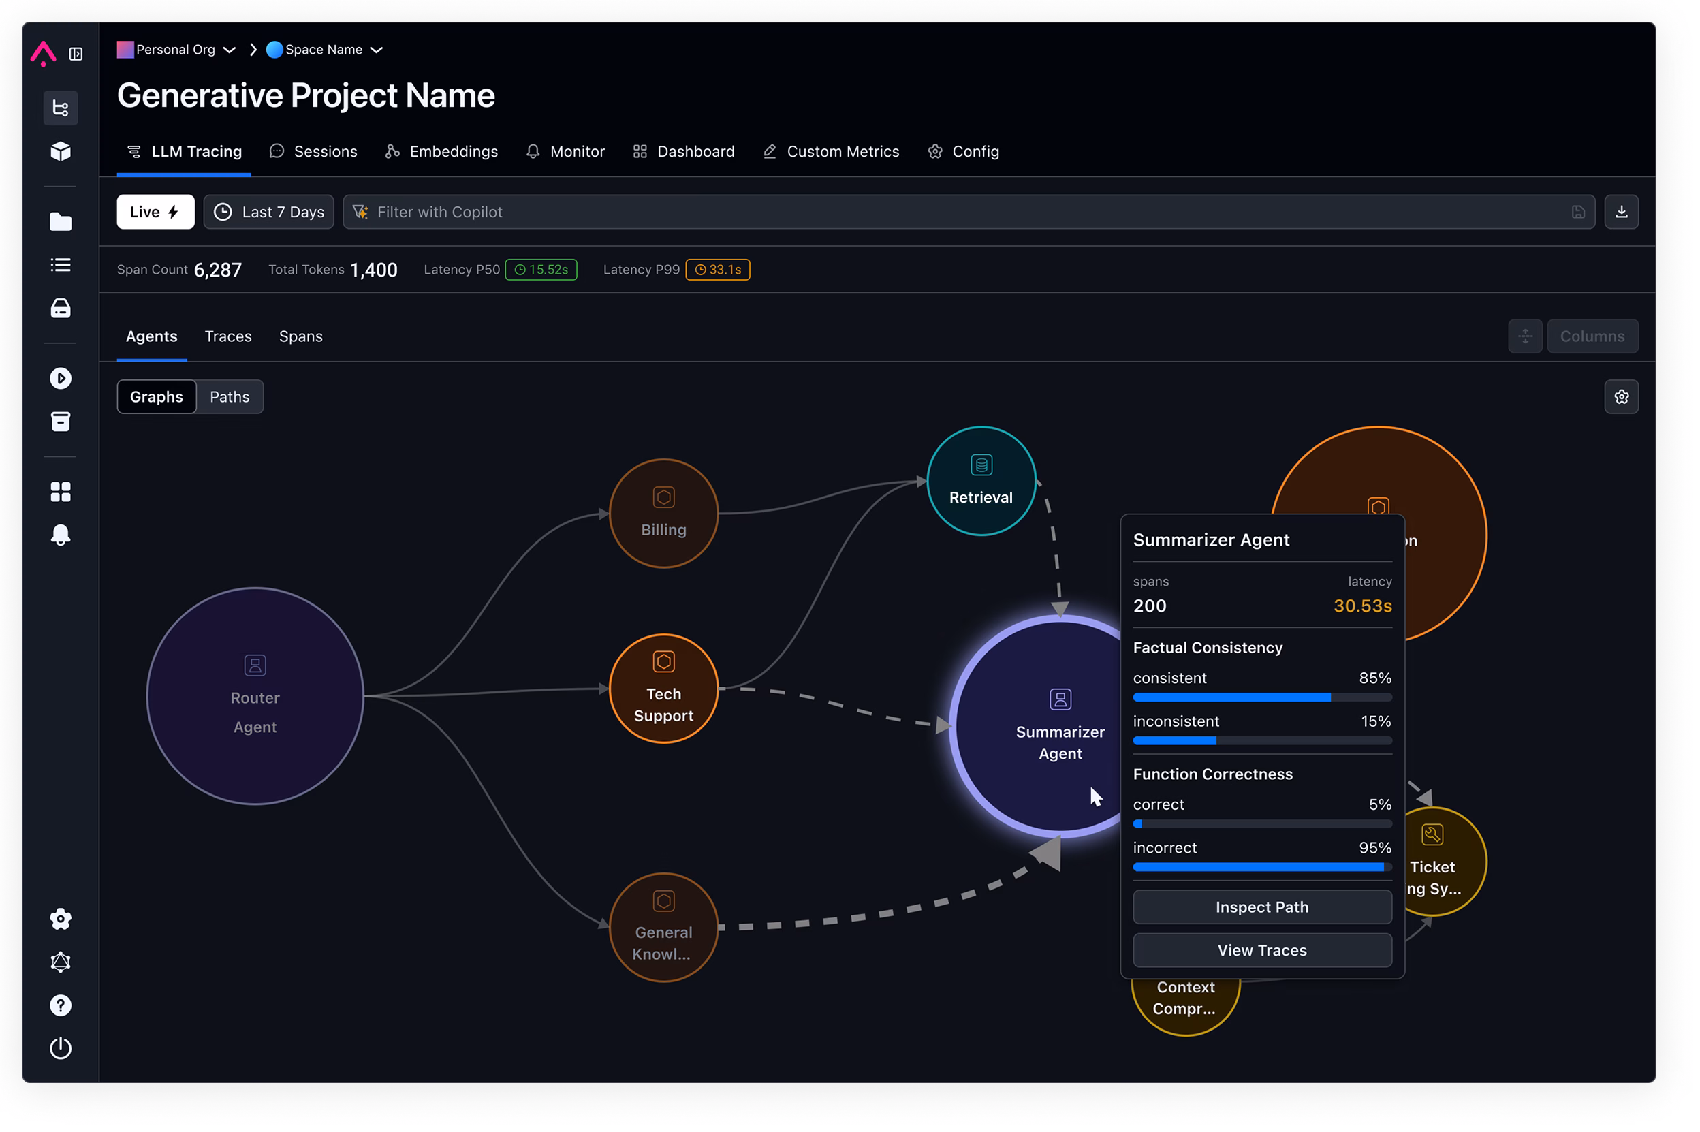Open the cube models icon in sidebar
The image size is (1700, 1132).
coord(61,151)
